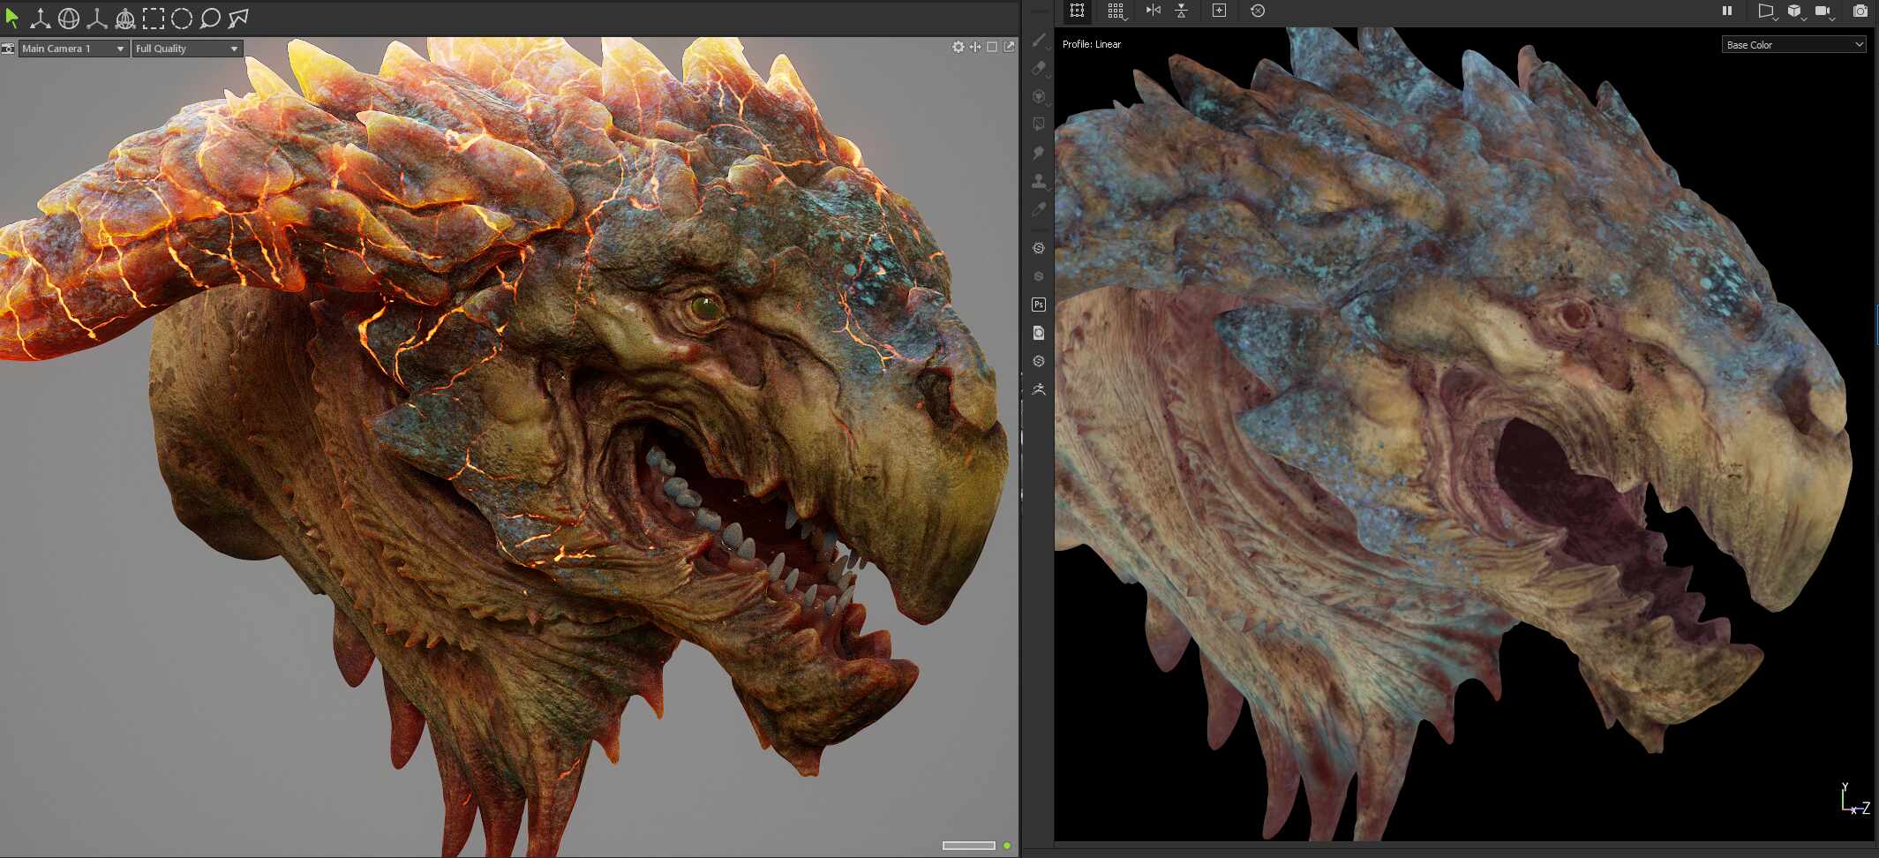Viewport: 1879px width, 858px height.
Task: Activate the combined universal transform tool
Action: point(124,18)
